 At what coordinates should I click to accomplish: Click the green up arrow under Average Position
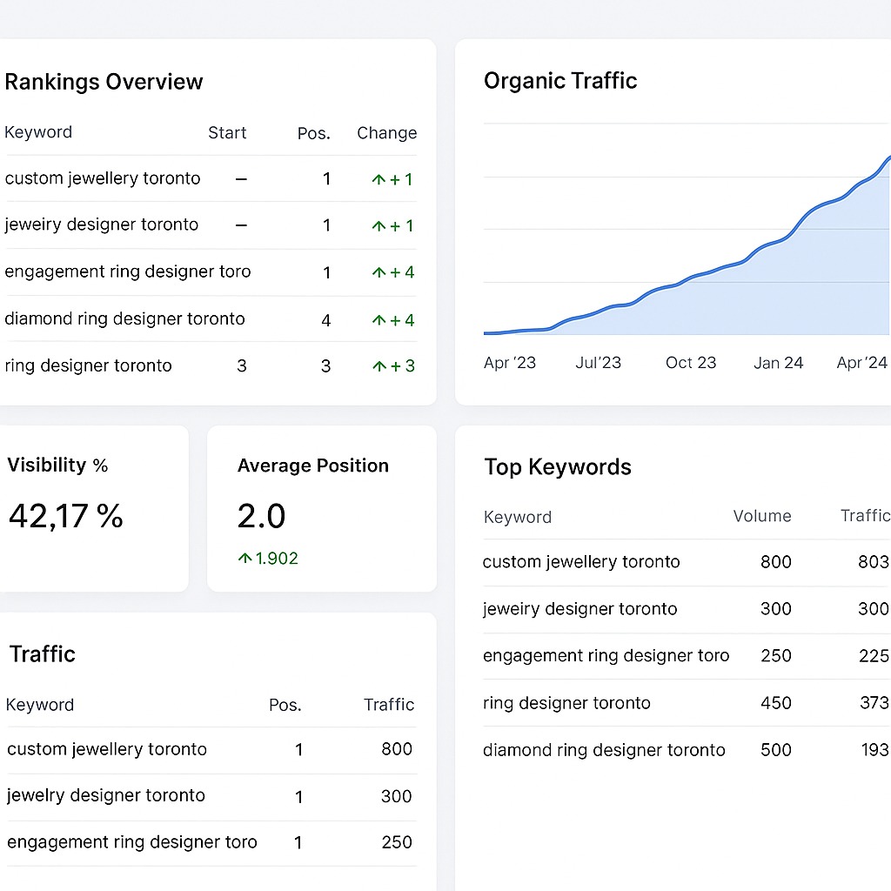[x=245, y=559]
